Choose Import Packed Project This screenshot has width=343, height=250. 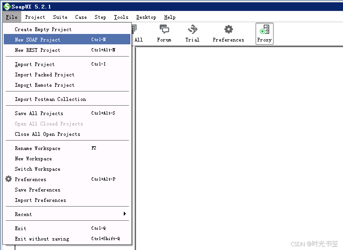(x=67, y=75)
